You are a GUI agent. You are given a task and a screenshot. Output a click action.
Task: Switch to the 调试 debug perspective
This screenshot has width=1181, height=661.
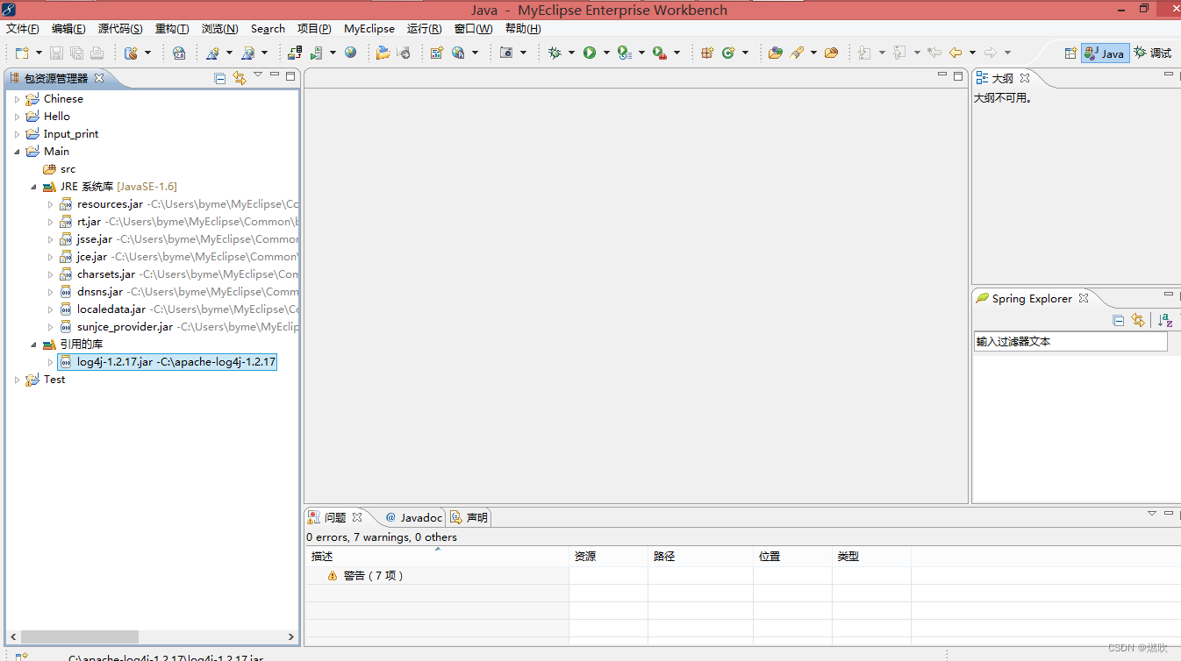click(x=1153, y=53)
